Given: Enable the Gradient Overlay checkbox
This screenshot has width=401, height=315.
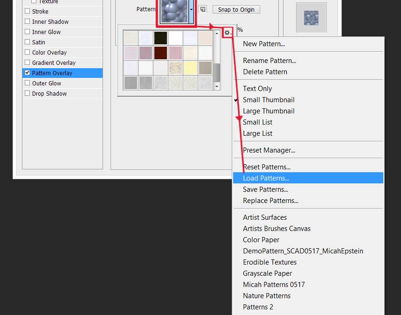Looking at the screenshot, I should pyautogui.click(x=28, y=62).
